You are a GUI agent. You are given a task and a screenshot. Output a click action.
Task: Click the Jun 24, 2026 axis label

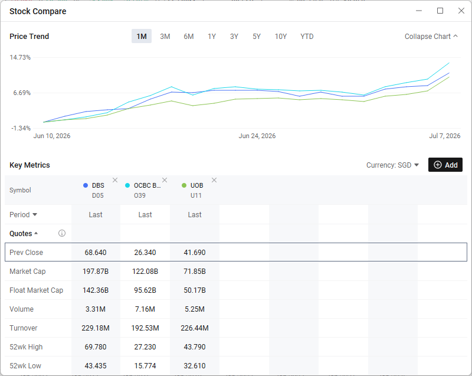pyautogui.click(x=257, y=136)
